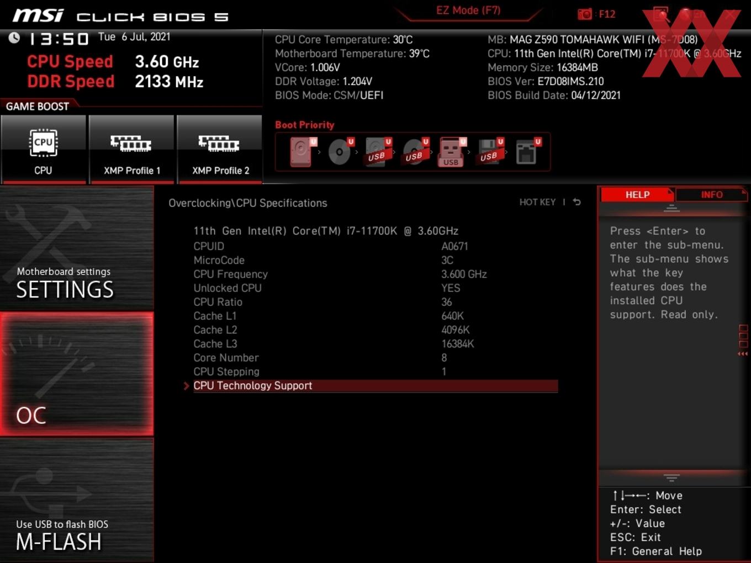Viewport: 751px width, 563px height.
Task: Click the HOT KEY button
Action: 537,202
